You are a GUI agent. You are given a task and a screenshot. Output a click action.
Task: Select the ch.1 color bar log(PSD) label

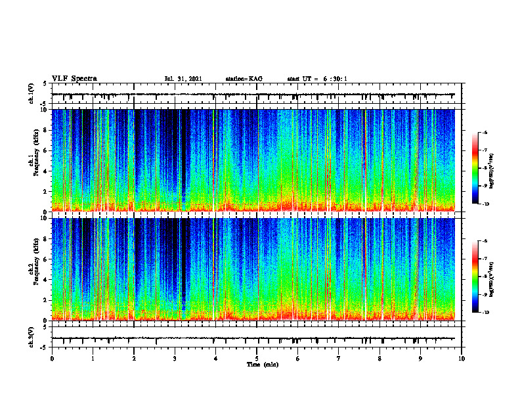tap(492, 171)
